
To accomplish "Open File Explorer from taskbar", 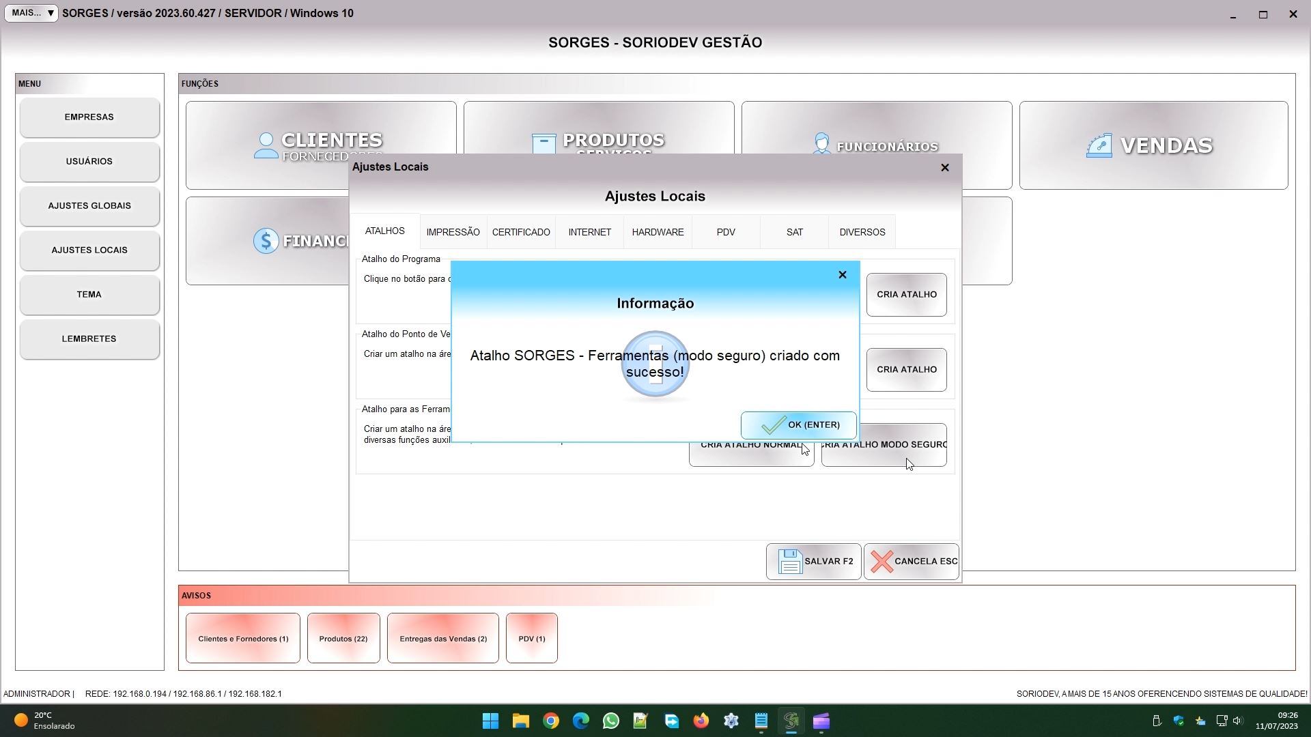I will coord(521,721).
